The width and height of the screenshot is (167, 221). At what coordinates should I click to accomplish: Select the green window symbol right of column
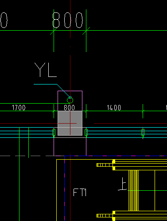(86, 133)
